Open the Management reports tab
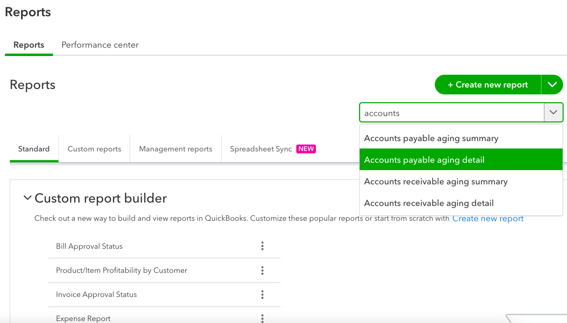567x323 pixels. [x=175, y=149]
